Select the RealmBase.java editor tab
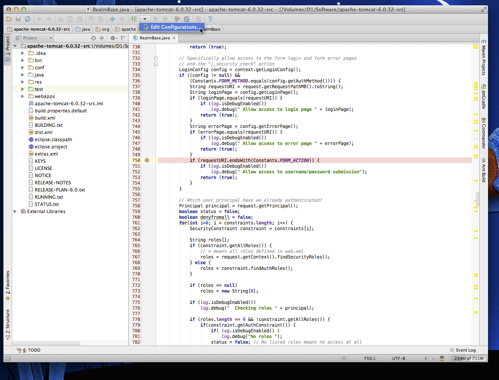 154,38
